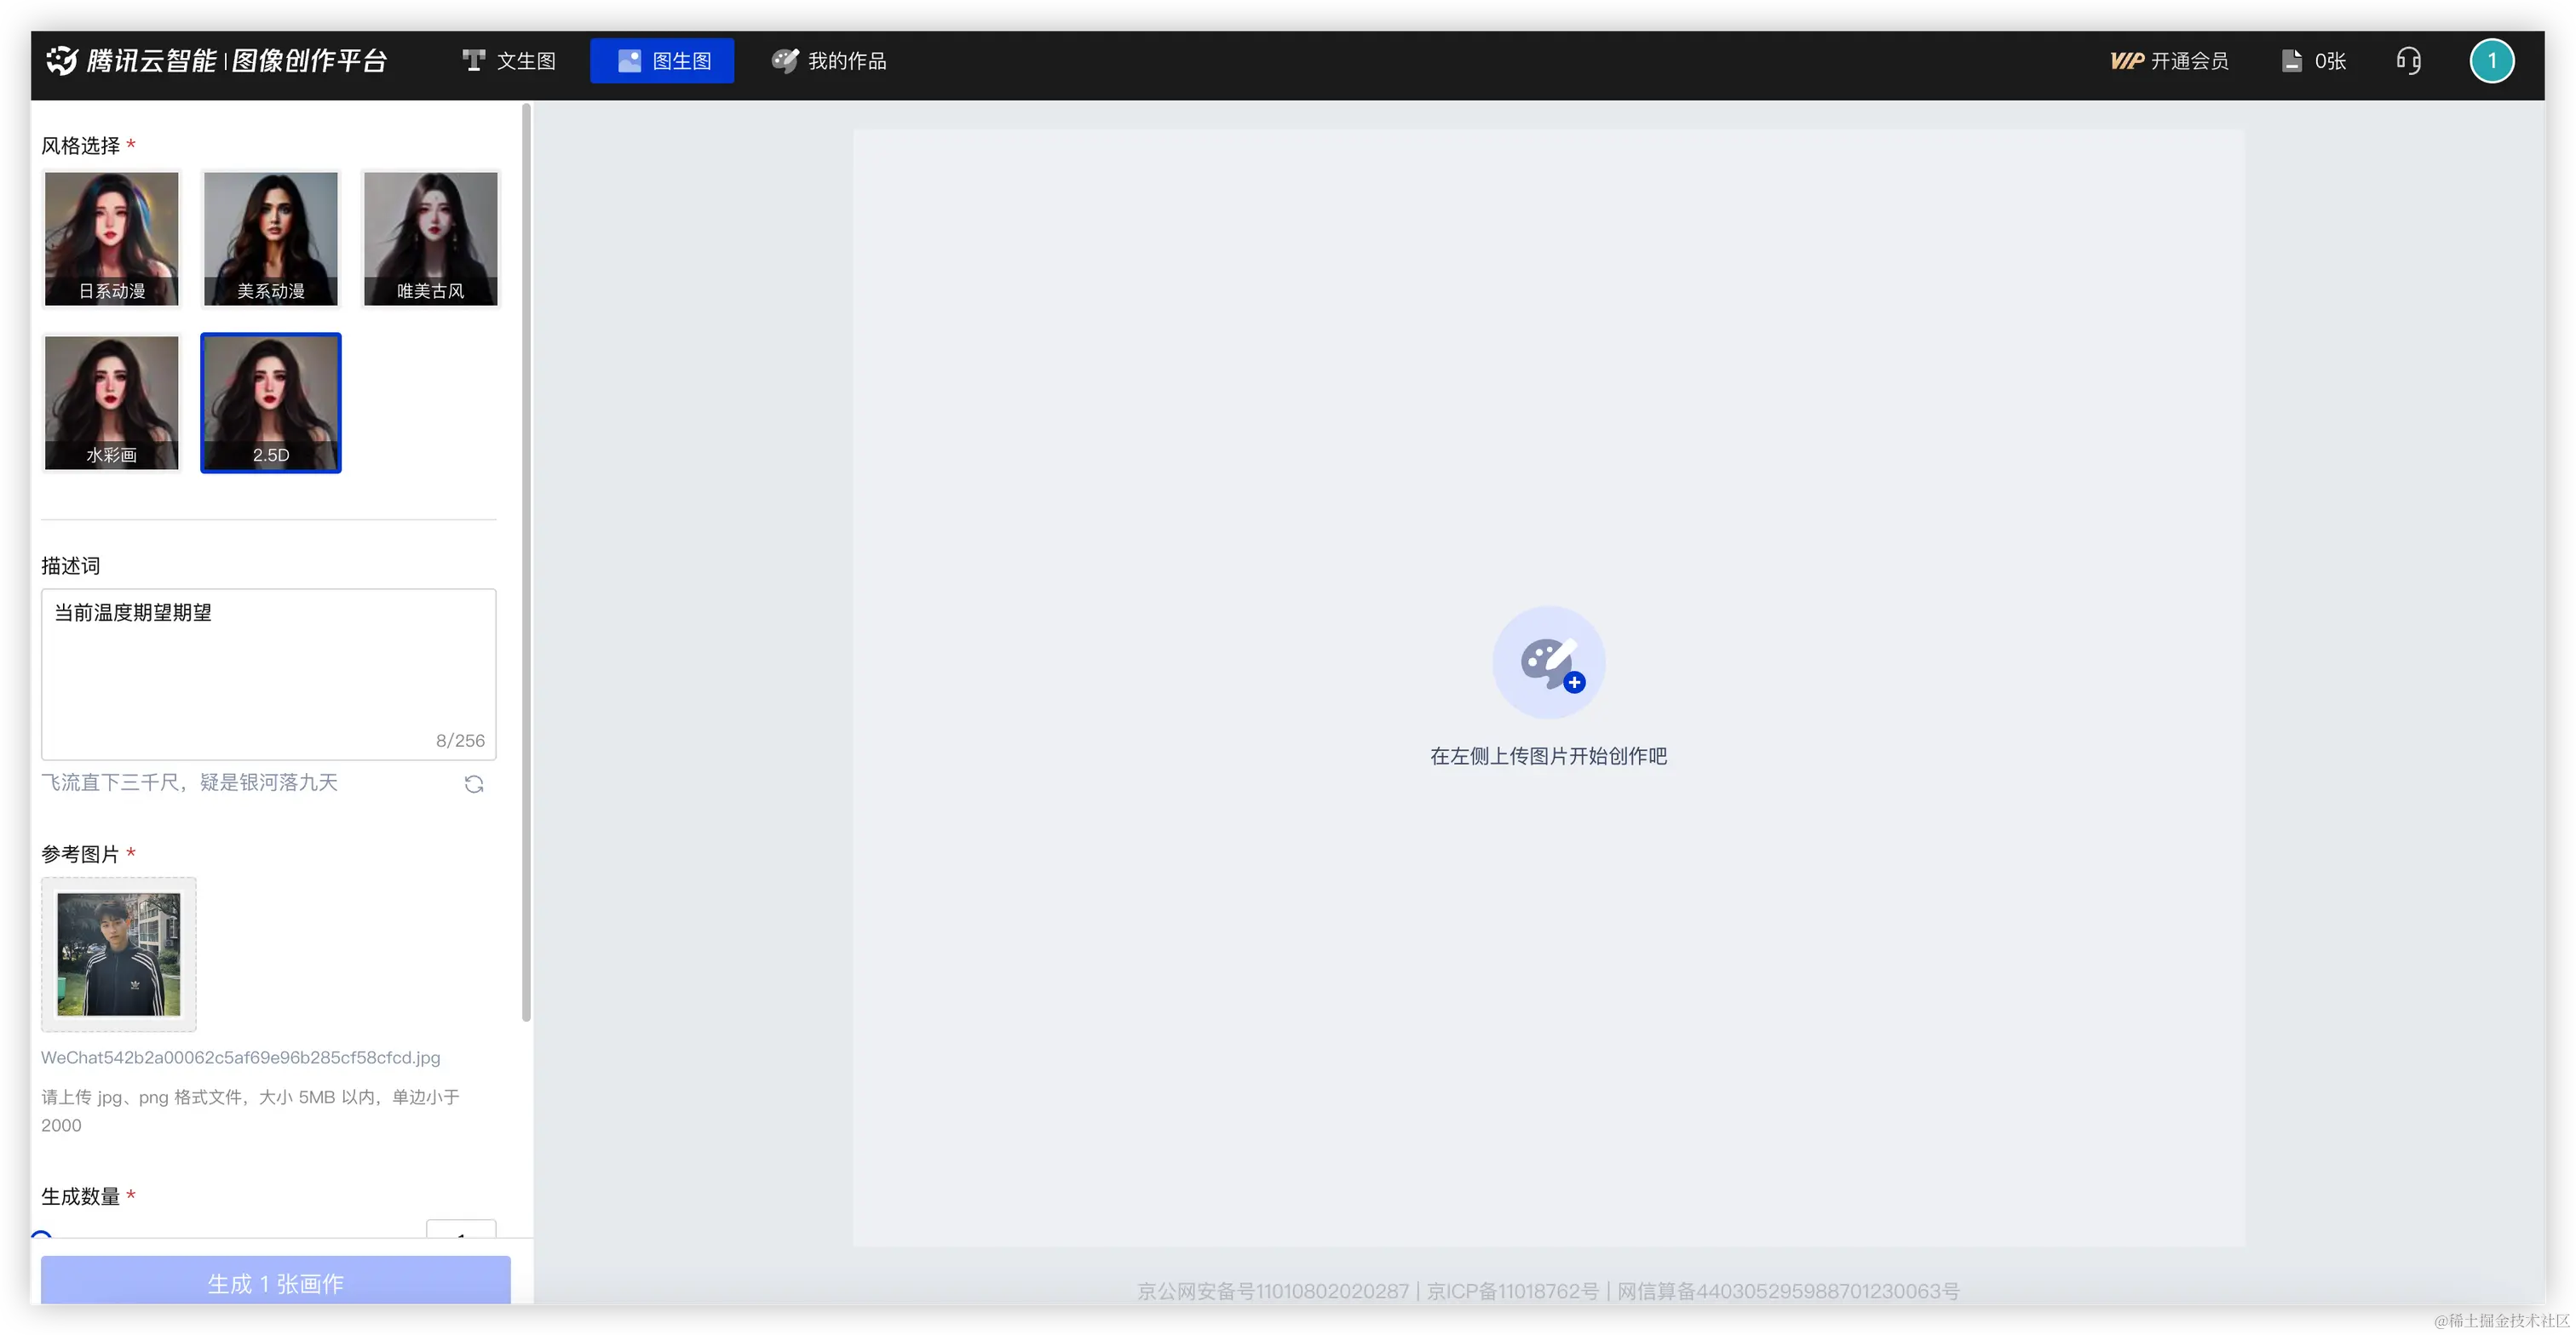Image resolution: width=2576 pixels, height=1335 pixels.
Task: Open 我的作品 palette tab
Action: tap(829, 61)
